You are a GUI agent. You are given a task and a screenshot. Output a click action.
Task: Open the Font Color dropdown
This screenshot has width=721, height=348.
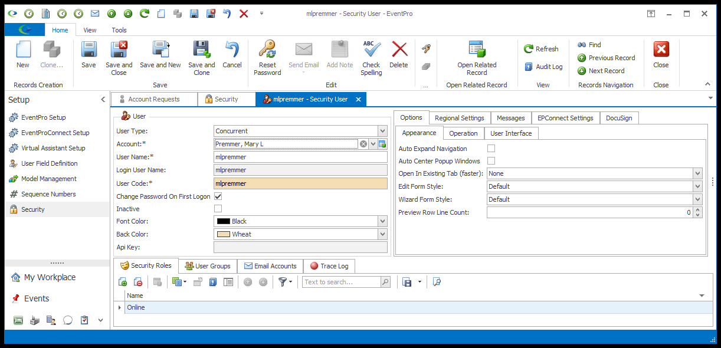[x=382, y=221]
